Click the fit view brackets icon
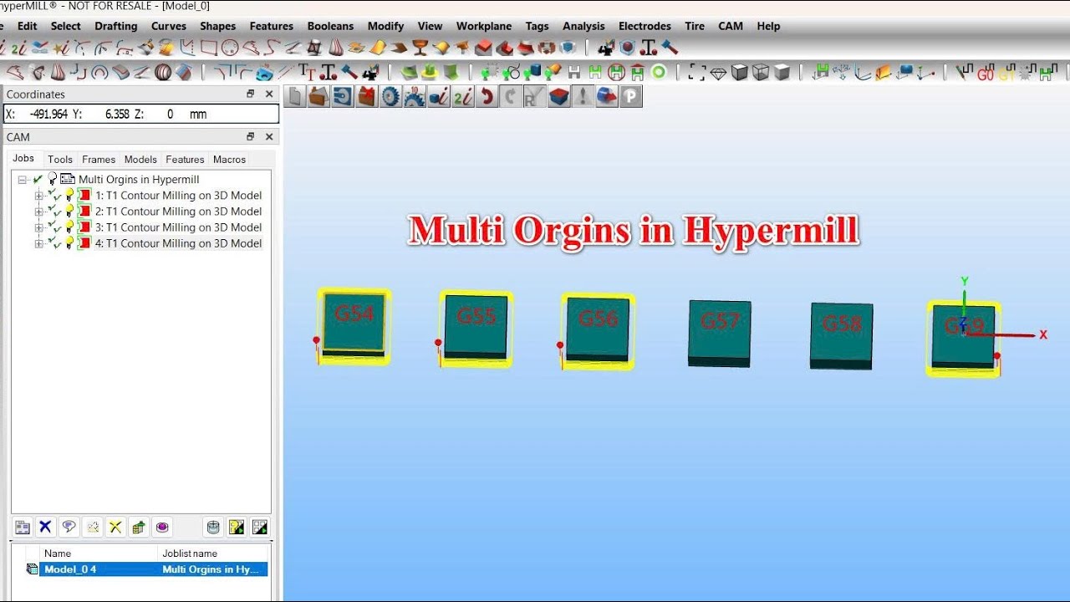This screenshot has height=602, width=1070. point(696,73)
